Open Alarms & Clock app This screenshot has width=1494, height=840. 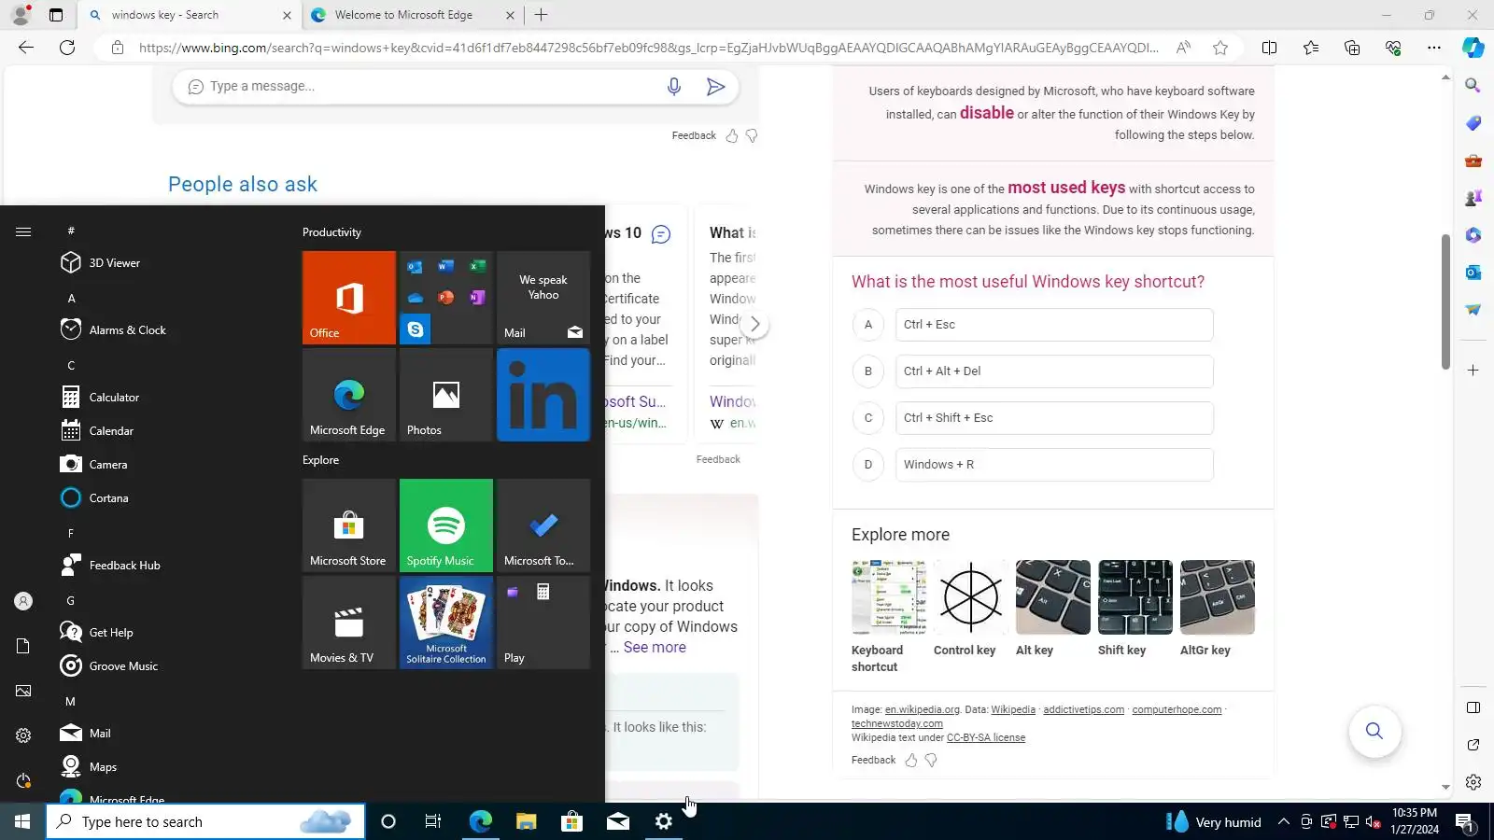tap(168, 330)
